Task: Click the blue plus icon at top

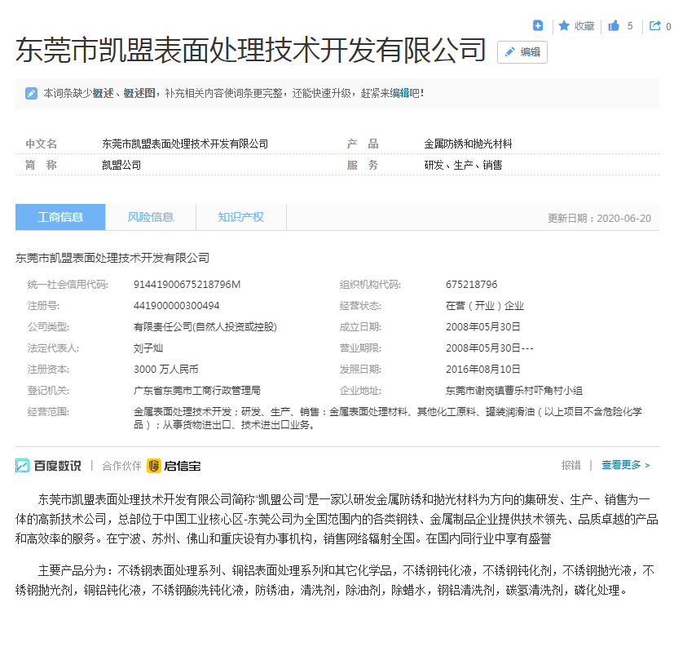Action: pyautogui.click(x=538, y=26)
